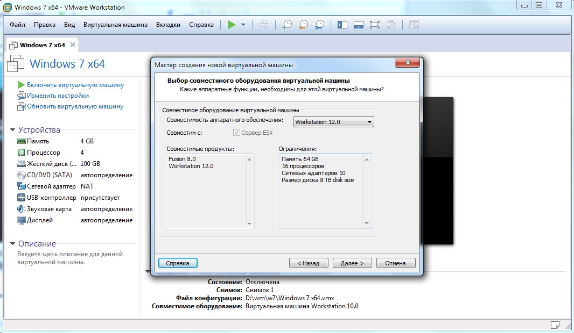Click the VMware Workstation title bar icon
Image resolution: width=574 pixels, height=333 pixels.
(7, 8)
